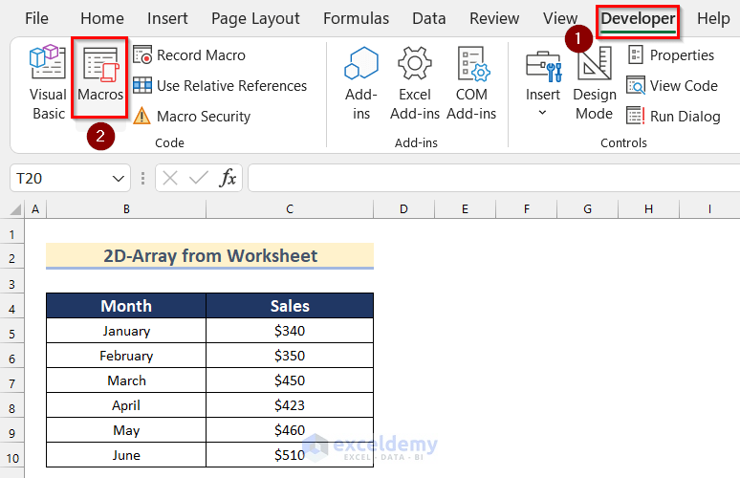This screenshot has width=740, height=478.
Task: Toggle Use Relative References
Action: pos(220,86)
